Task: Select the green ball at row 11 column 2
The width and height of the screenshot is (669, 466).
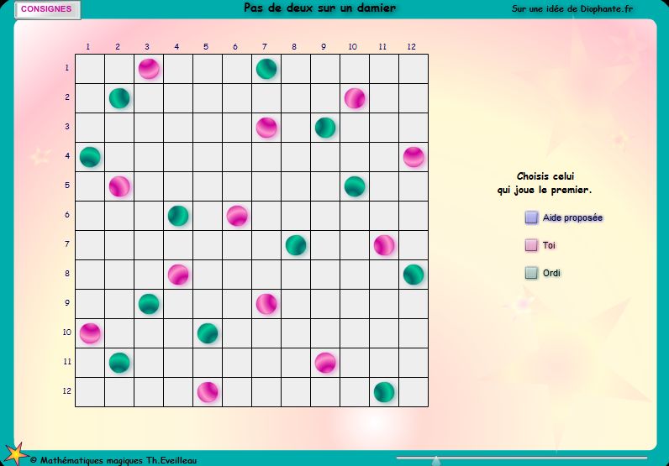Action: (119, 364)
